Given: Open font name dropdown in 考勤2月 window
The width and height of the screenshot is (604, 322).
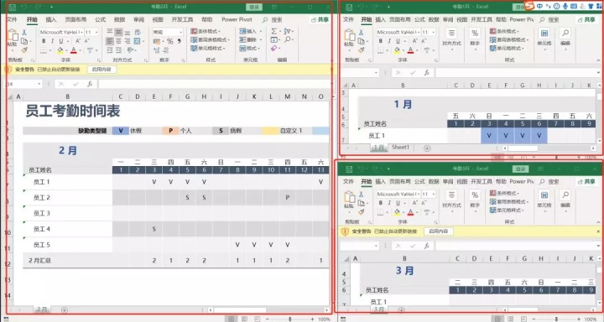Looking at the screenshot, I should (81, 32).
